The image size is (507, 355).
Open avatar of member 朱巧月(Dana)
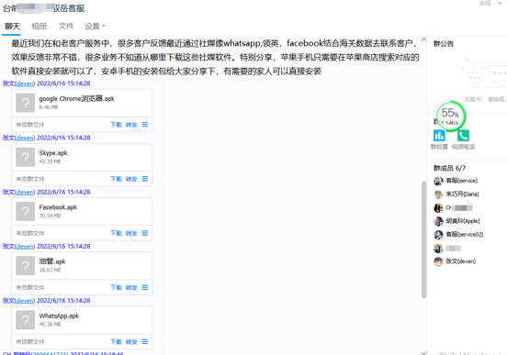coord(438,194)
